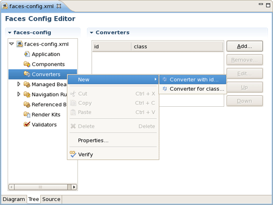Select the Validators tree item label
The width and height of the screenshot is (273, 205).
click(x=44, y=125)
